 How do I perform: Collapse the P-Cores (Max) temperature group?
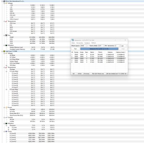pyautogui.click(x=6, y=71)
